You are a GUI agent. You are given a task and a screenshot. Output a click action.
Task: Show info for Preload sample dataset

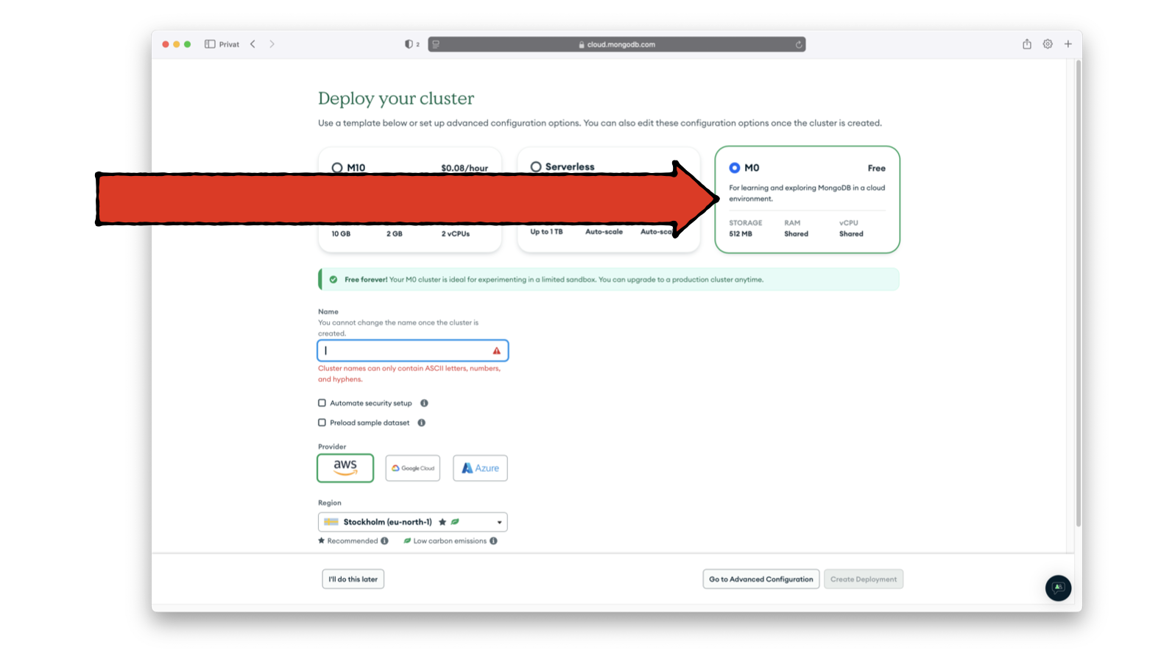coord(422,423)
